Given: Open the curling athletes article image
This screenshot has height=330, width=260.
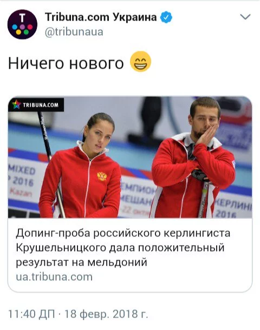Looking at the screenshot, I should pyautogui.click(x=130, y=157).
